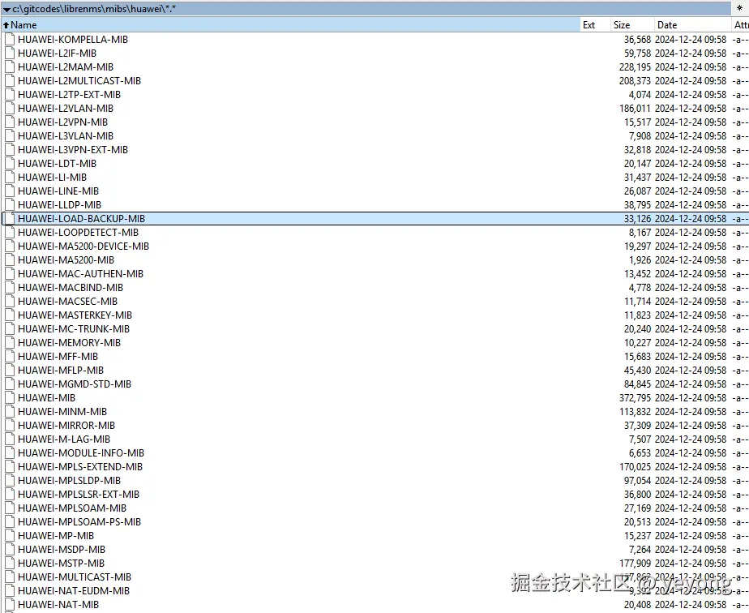Select the file name HUAWEI-NAT-MIB
This screenshot has width=749, height=613.
(58, 604)
